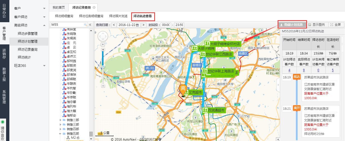Collapse the employee tree panel with double-chevron
The height and width of the screenshot is (141, 345).
tap(90, 25)
